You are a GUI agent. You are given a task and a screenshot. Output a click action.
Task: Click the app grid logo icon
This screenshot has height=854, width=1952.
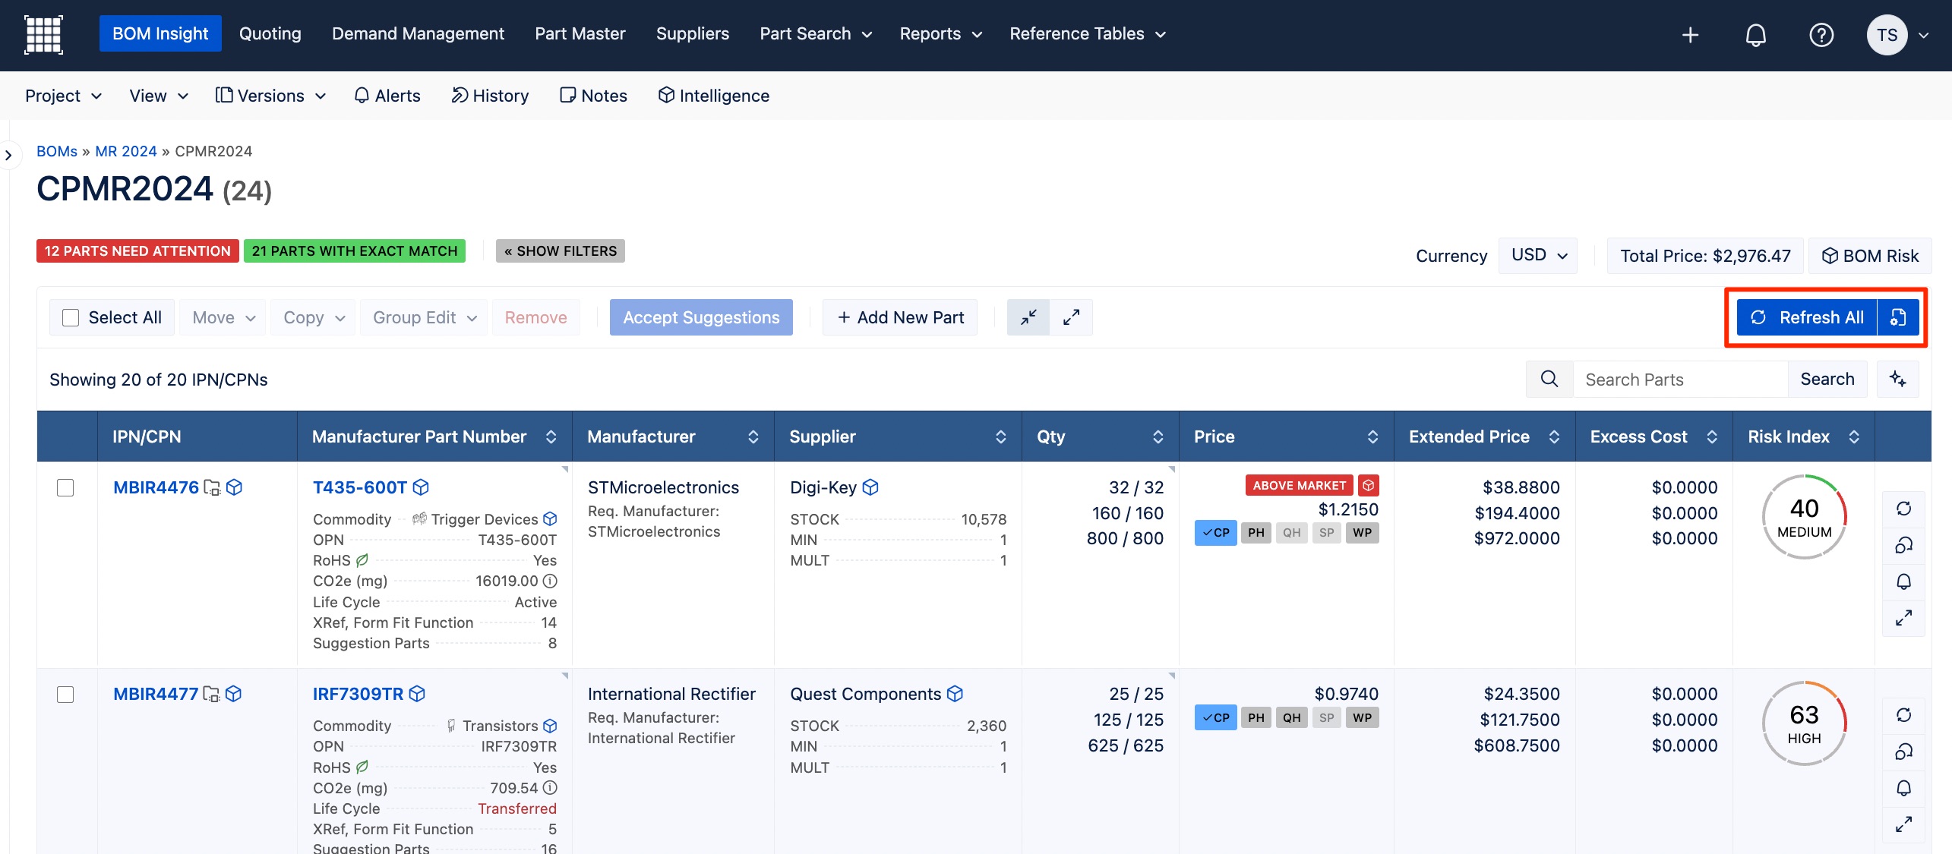click(x=43, y=34)
